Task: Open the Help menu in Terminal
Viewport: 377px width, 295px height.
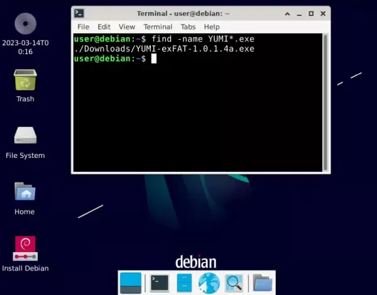Action: click(212, 27)
